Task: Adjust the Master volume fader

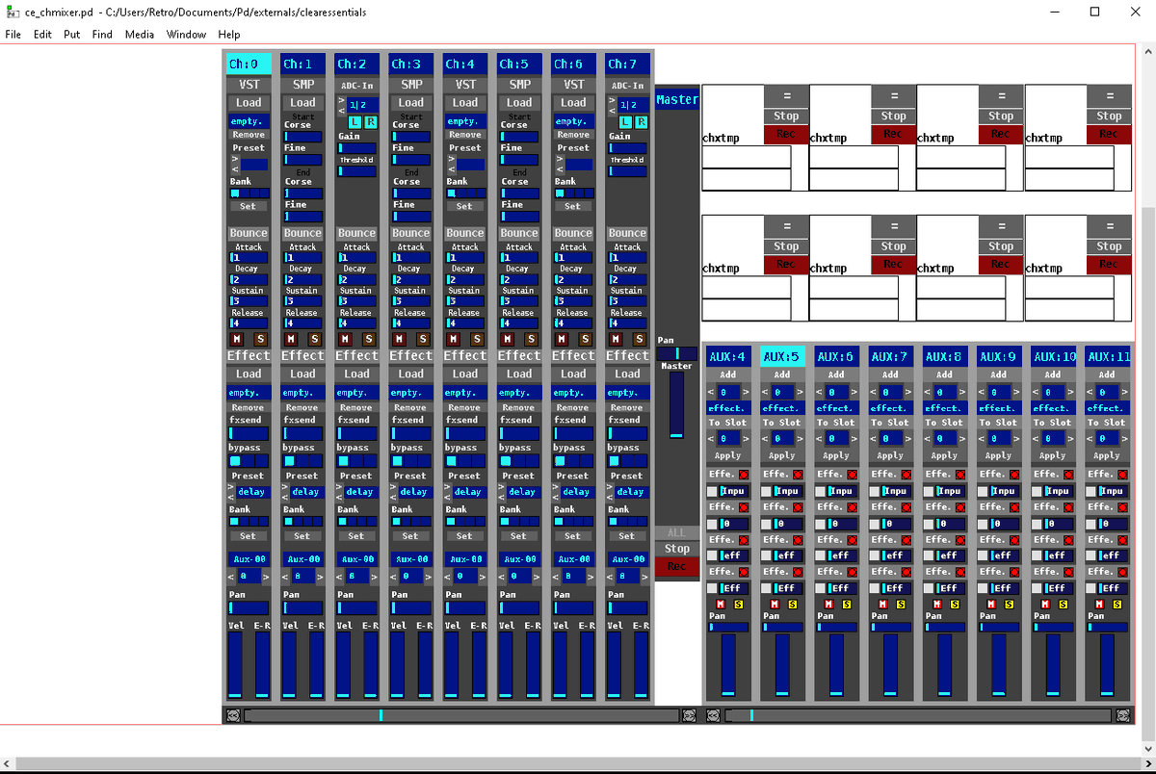Action: (x=677, y=405)
